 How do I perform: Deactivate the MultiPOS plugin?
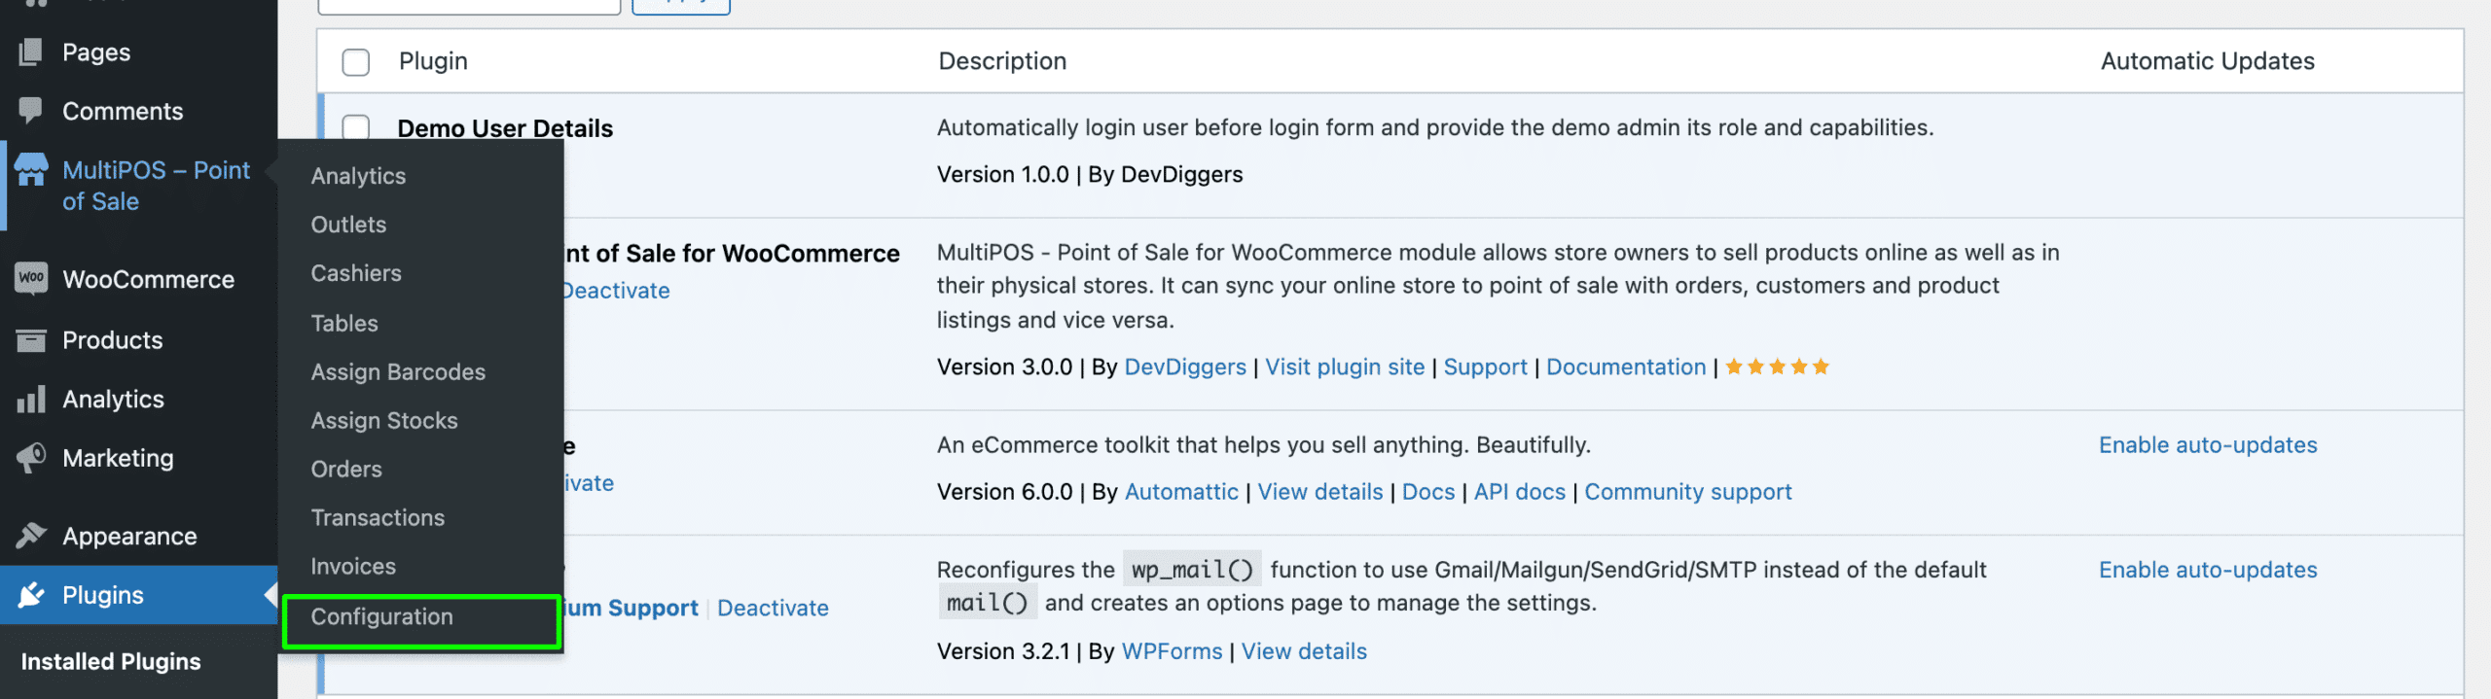click(x=616, y=291)
